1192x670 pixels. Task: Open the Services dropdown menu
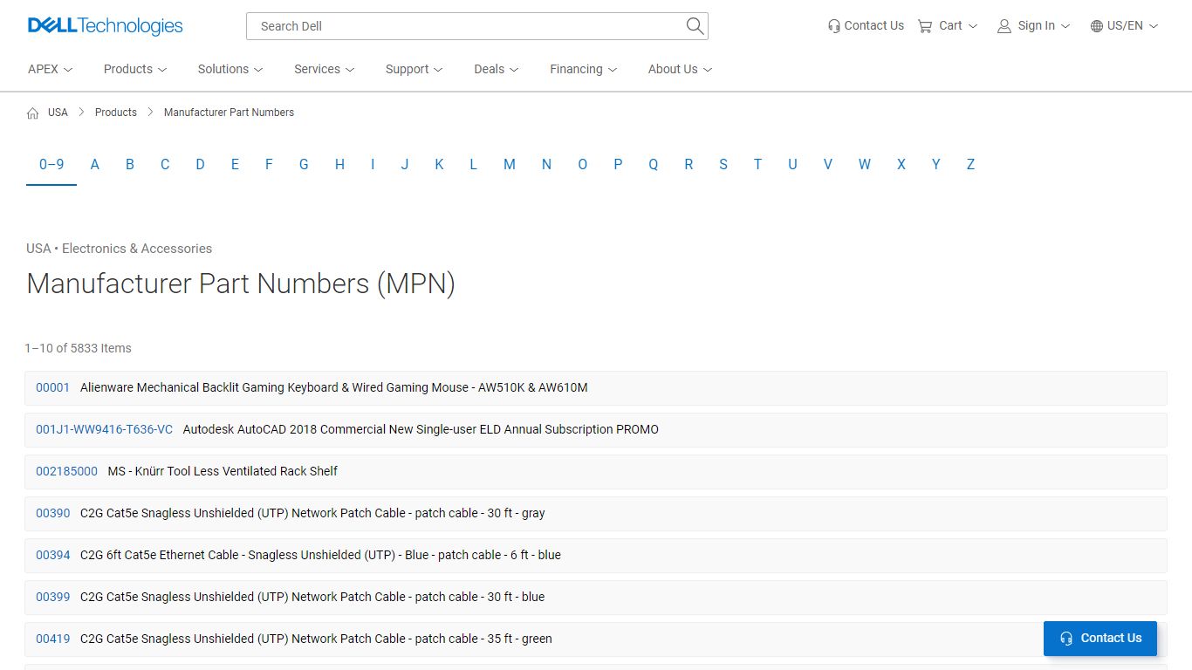[325, 69]
